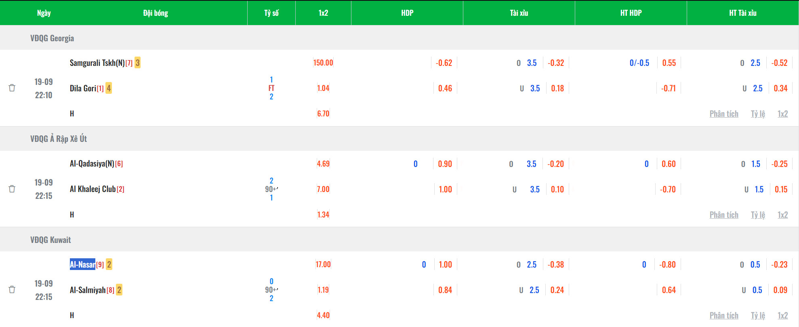
Task: Select the highlighted Al-Nasar team name
Action: click(x=82, y=264)
